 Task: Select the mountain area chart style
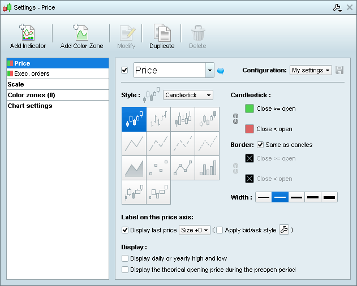[x=134, y=168]
